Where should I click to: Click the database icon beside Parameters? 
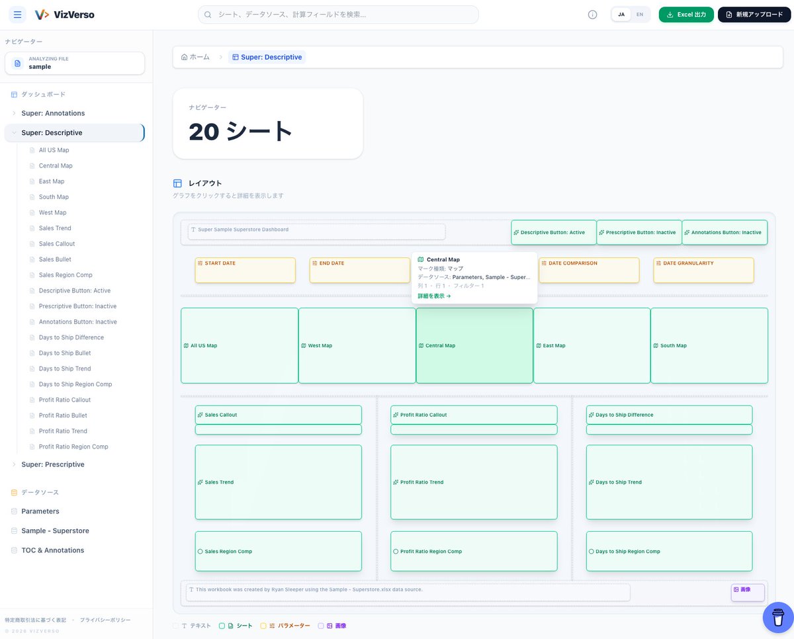click(15, 511)
